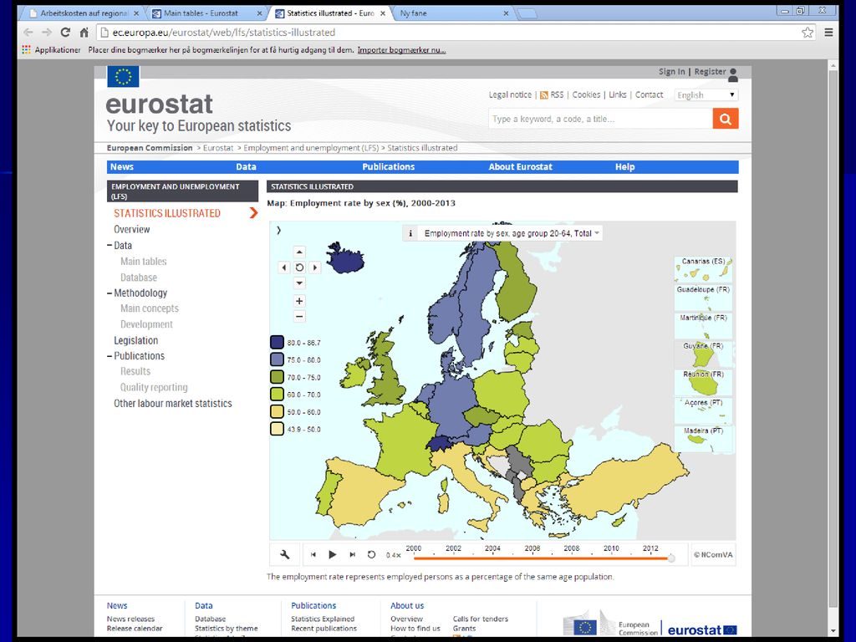
Task: Close the Statistics illustrated browser tab
Action: pos(383,13)
